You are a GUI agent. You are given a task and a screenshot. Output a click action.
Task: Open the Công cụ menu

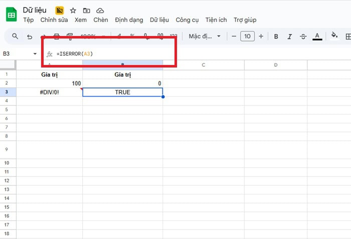pyautogui.click(x=187, y=20)
